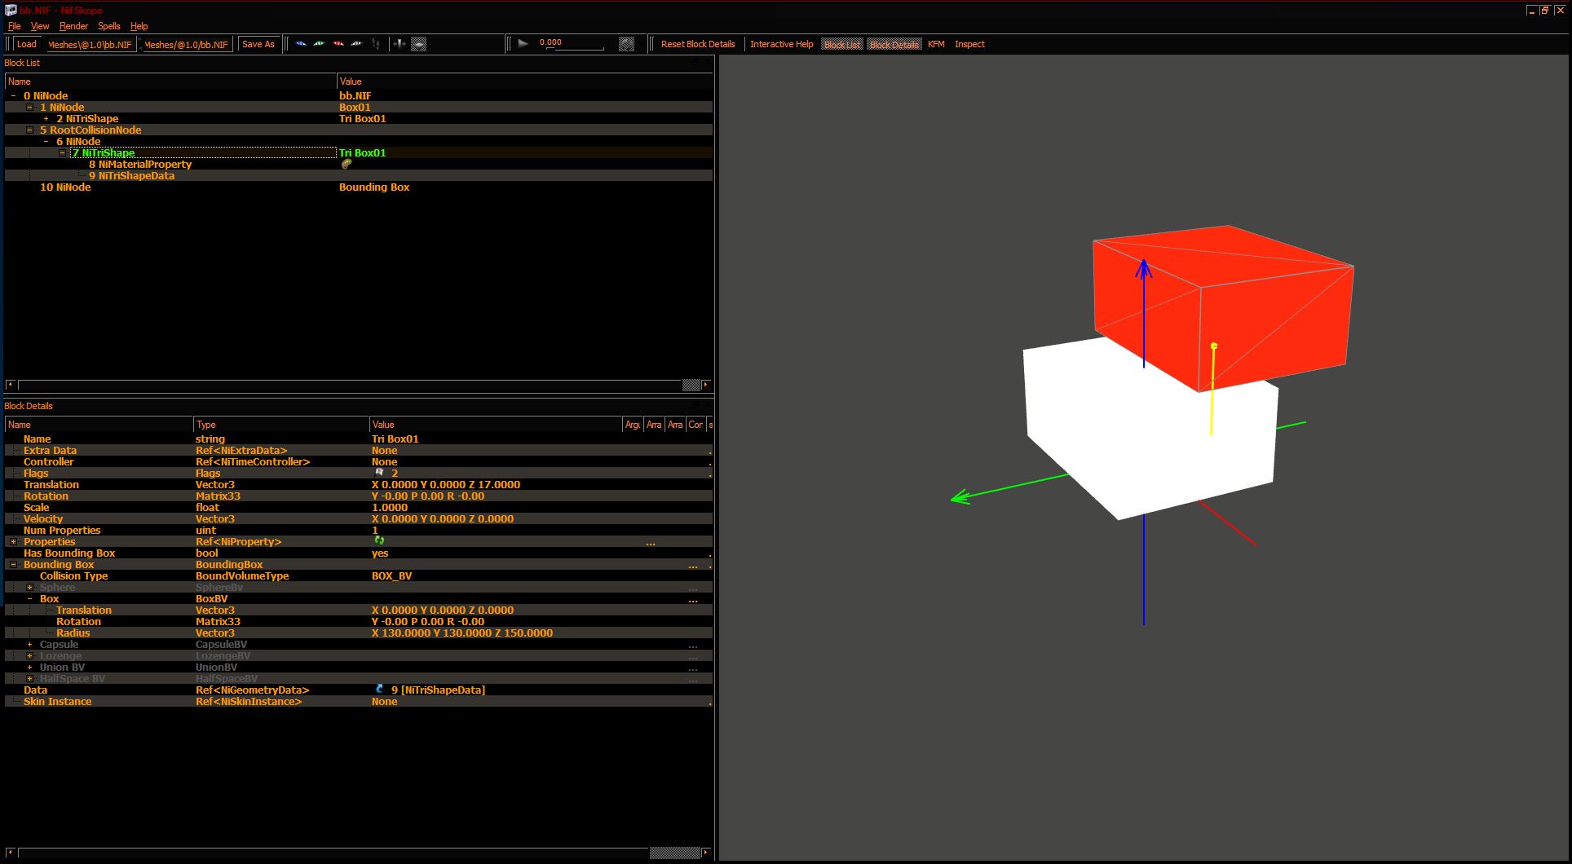Click the animation time slider
The width and height of the screenshot is (1572, 864).
575,48
